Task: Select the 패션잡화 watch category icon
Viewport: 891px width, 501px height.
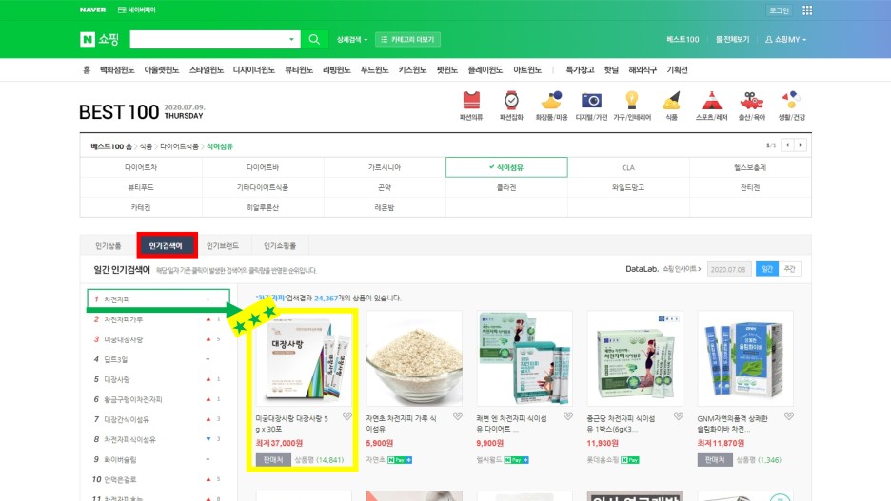Action: (511, 101)
